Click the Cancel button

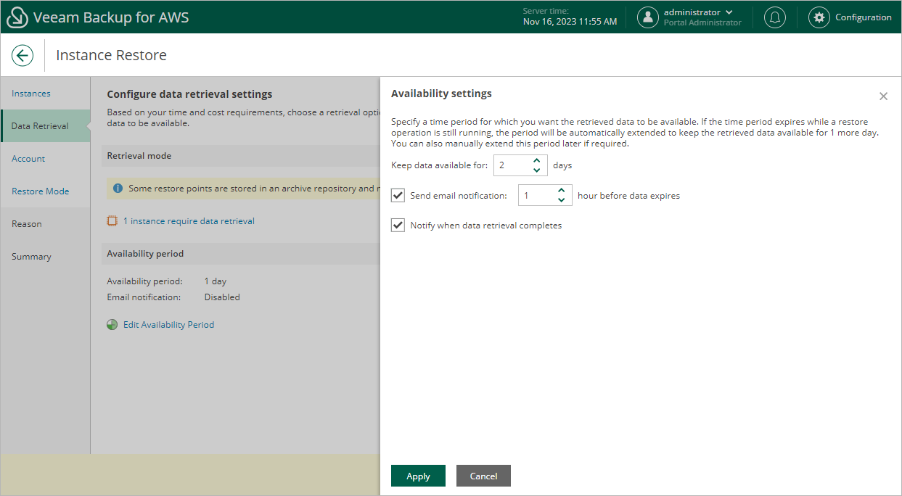point(483,476)
